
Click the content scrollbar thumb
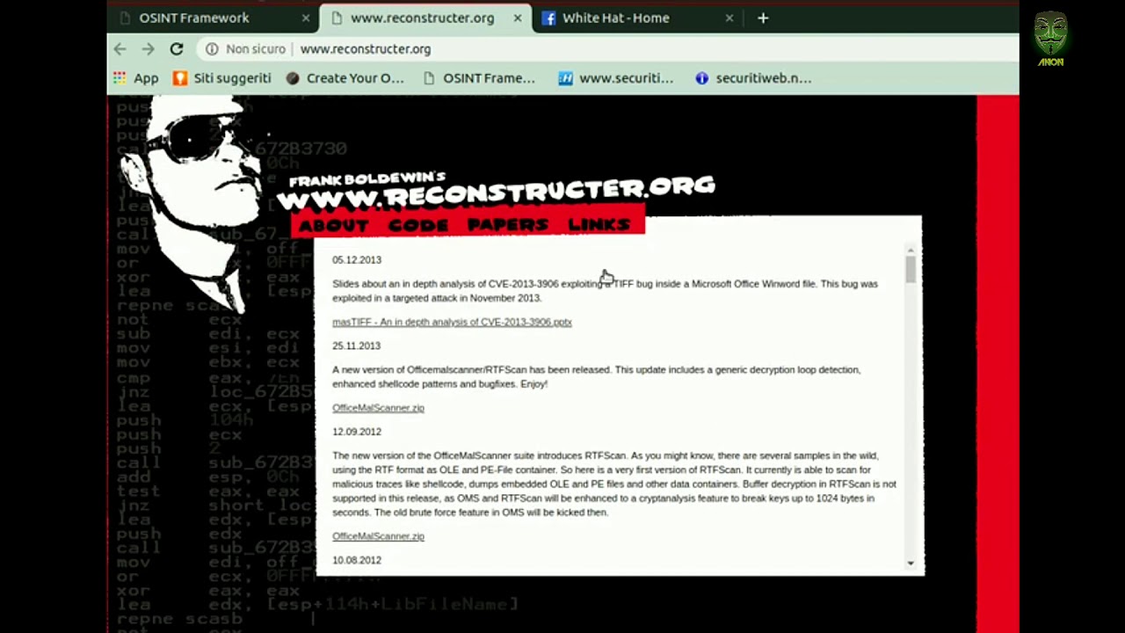[x=911, y=270]
